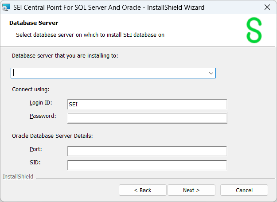Go back with the < Back button

(143, 190)
